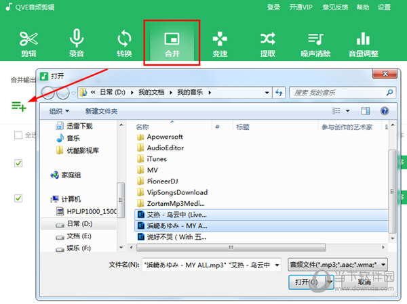
Task: Click 登录 in the top bar
Action: [273, 7]
